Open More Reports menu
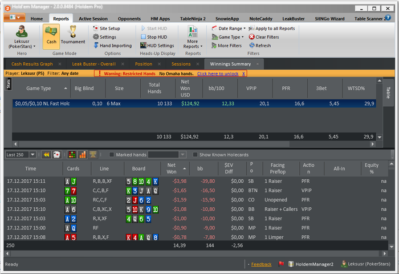The image size is (399, 274). (x=193, y=37)
